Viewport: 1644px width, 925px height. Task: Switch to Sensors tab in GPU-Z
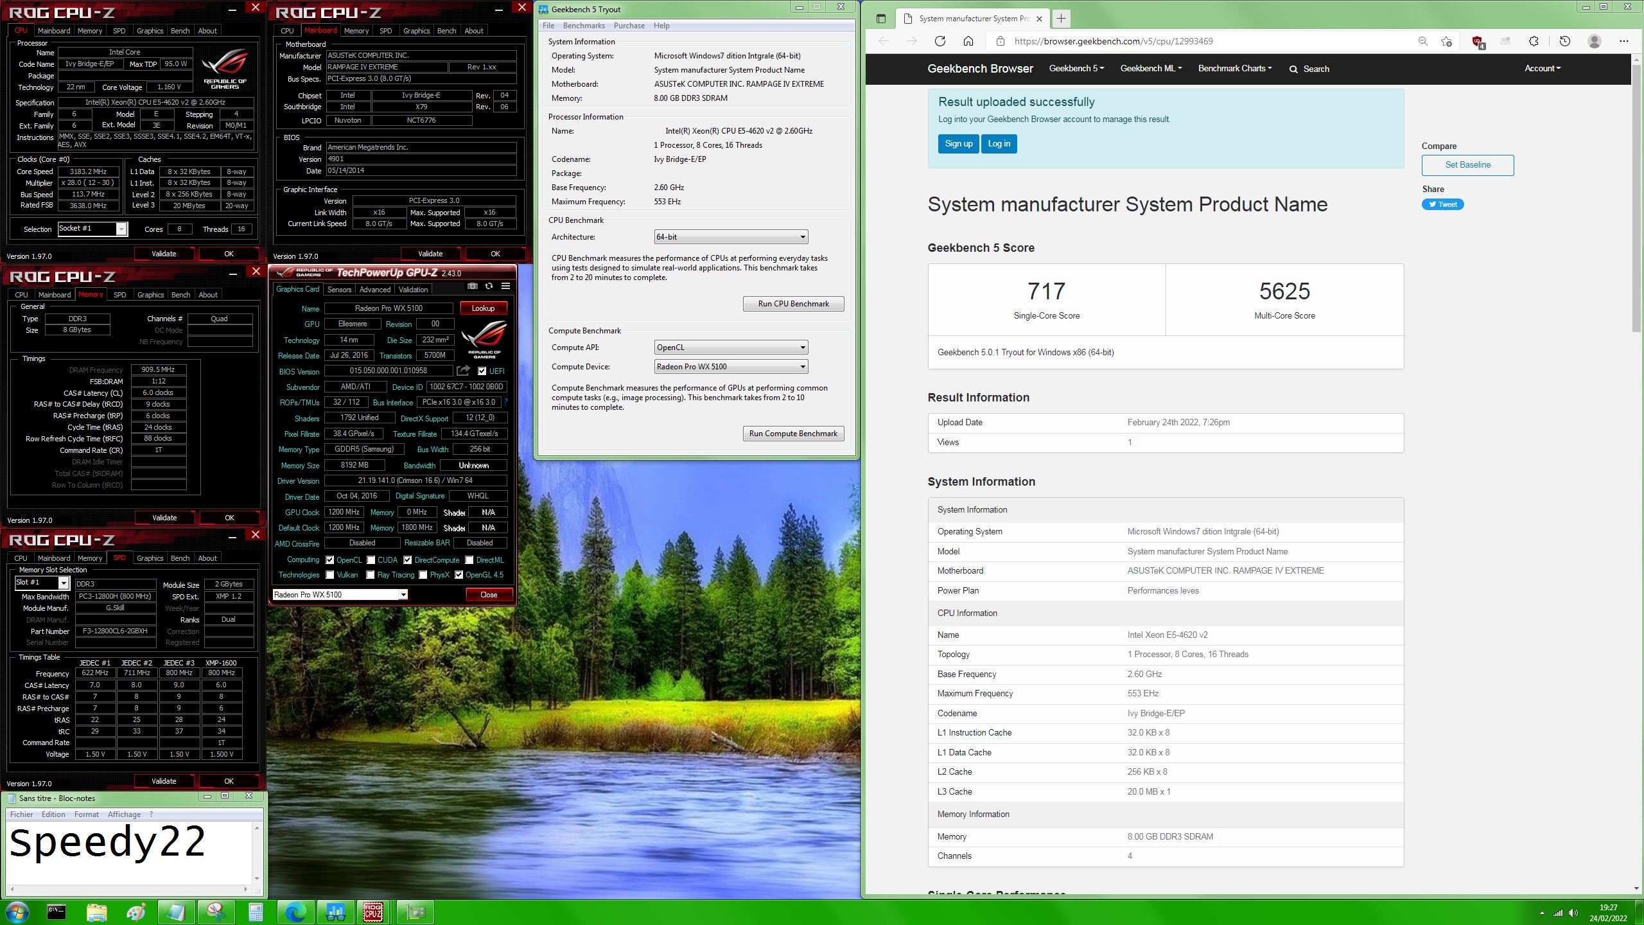(339, 290)
